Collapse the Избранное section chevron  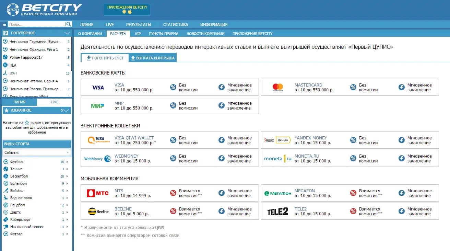tap(66, 111)
